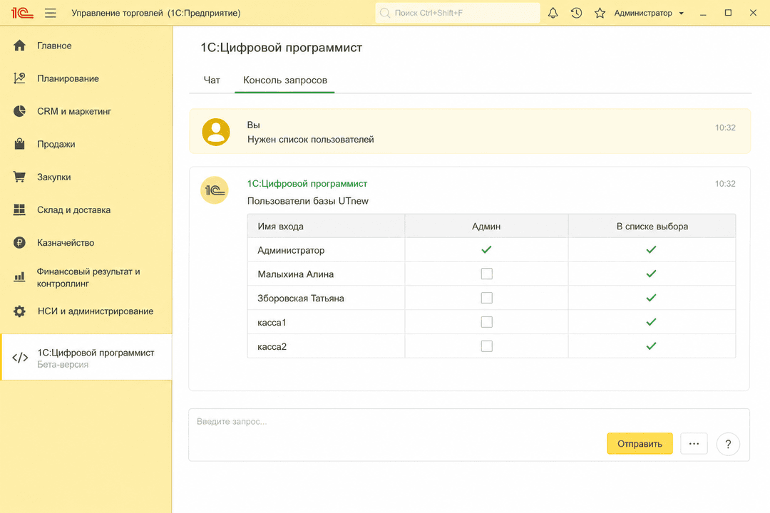
Task: Select the Администратор table cell
Action: tap(326, 250)
